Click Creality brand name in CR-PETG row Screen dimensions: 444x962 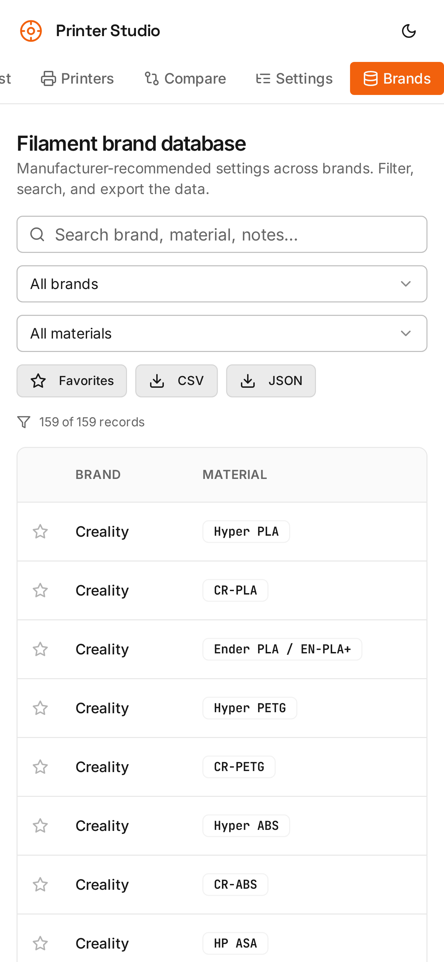[102, 767]
